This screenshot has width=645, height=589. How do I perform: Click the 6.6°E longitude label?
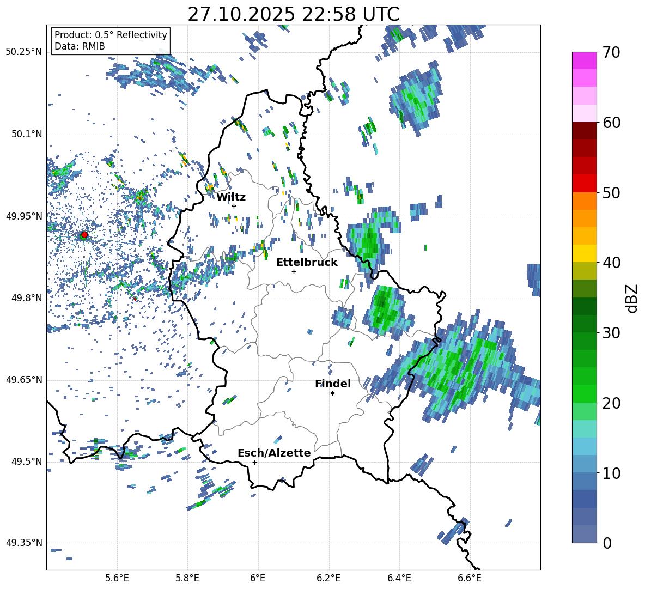tap(470, 578)
